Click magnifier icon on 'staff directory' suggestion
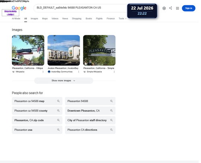Image resolution: width=201 pixels, height=163 pixels. 111,120
